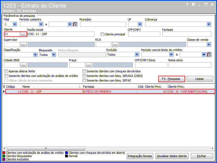
Task: Click scroll right arrow of horizontal scrollbar
Action: (x=213, y=148)
